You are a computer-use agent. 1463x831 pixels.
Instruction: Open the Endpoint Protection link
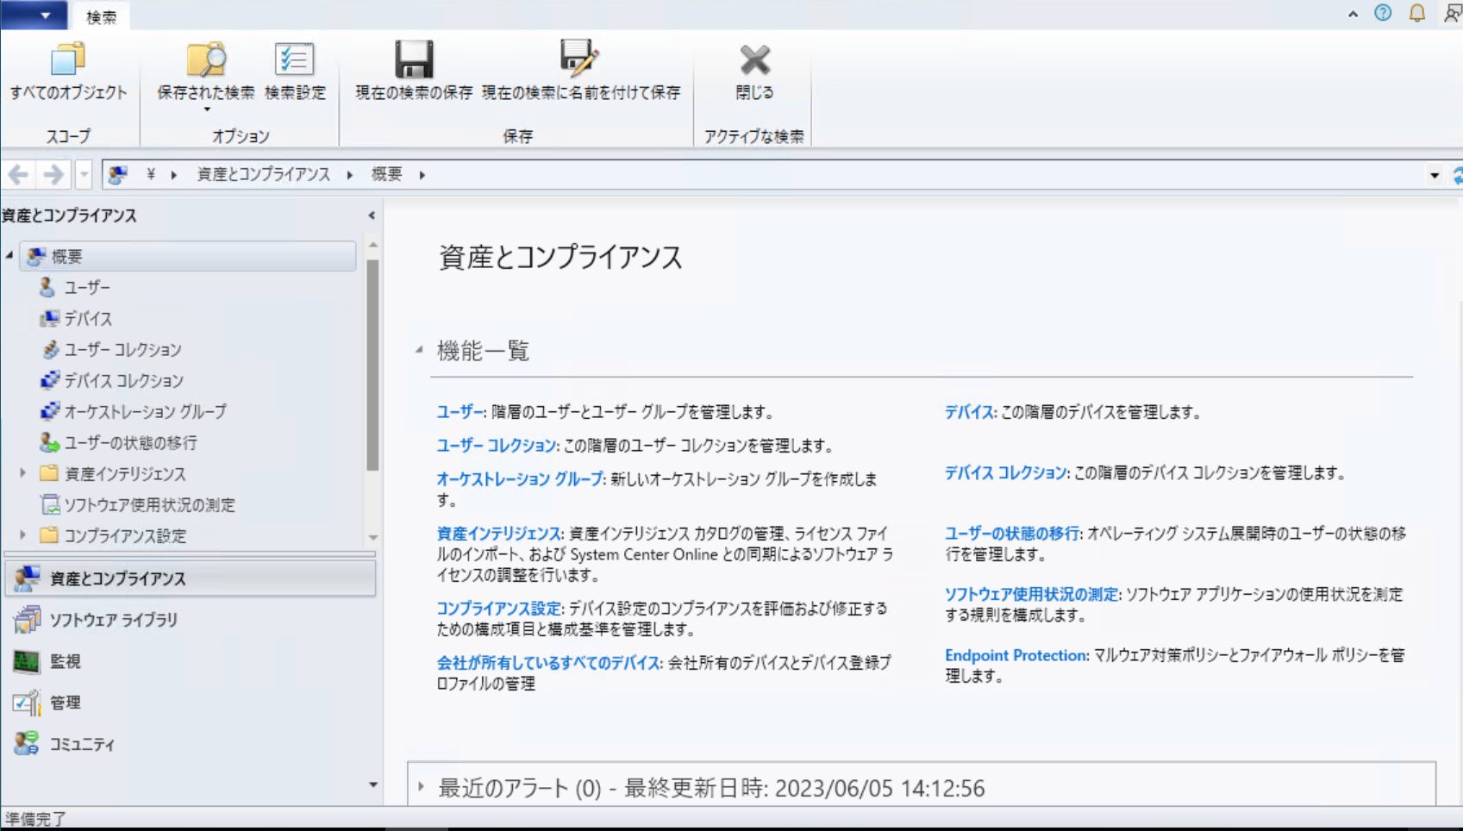(x=1016, y=655)
